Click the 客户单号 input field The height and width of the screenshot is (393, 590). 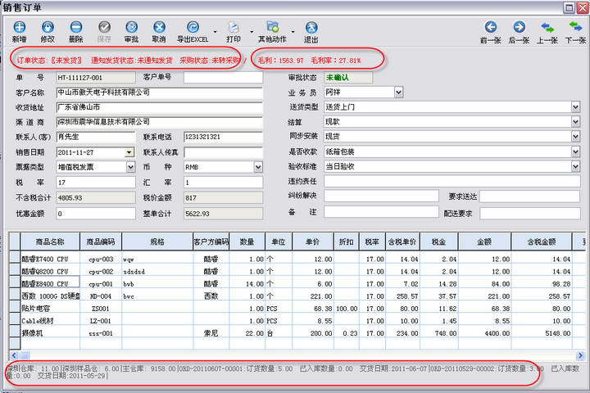[x=223, y=78]
